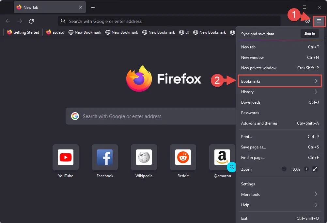Open the Bookmarks submenu
Image resolution: width=327 pixels, height=223 pixels.
tap(280, 81)
